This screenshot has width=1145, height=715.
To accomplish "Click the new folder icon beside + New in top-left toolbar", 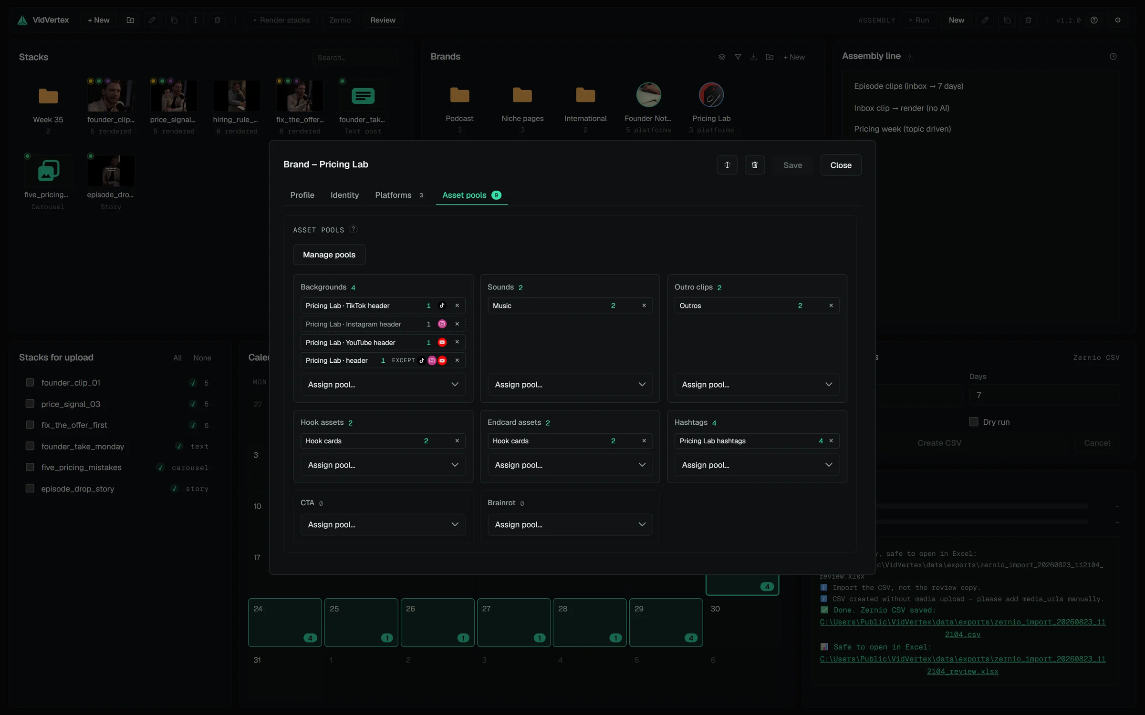I will 130,20.
